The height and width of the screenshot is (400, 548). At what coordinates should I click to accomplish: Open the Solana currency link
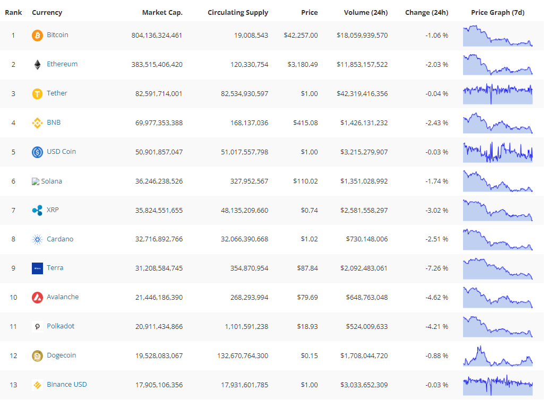pos(52,181)
